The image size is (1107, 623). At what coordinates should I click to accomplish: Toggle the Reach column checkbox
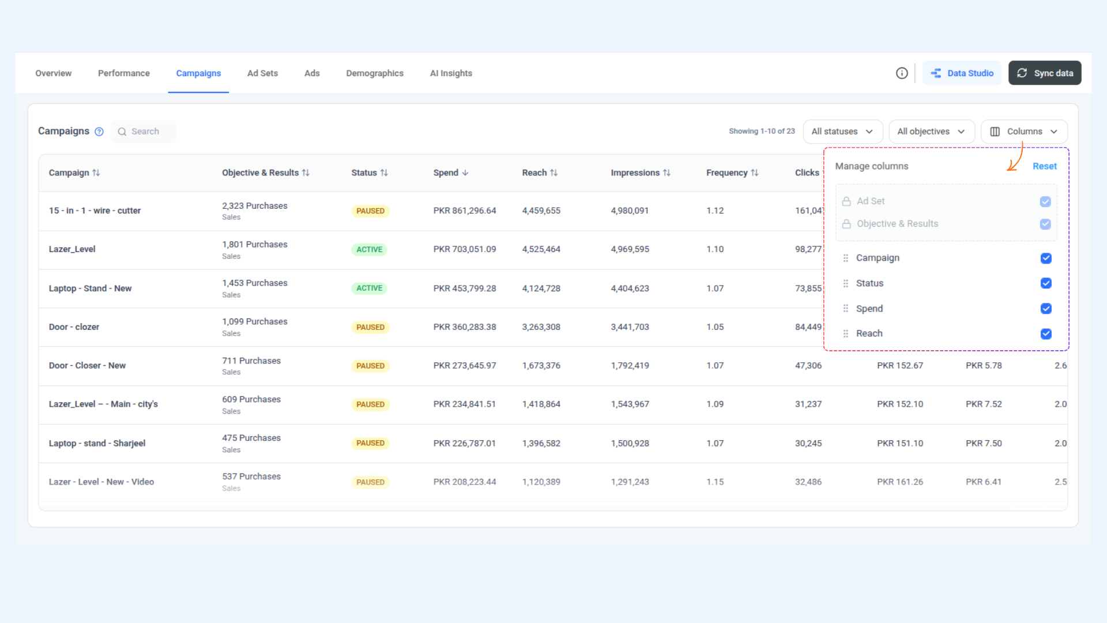[x=1046, y=334]
